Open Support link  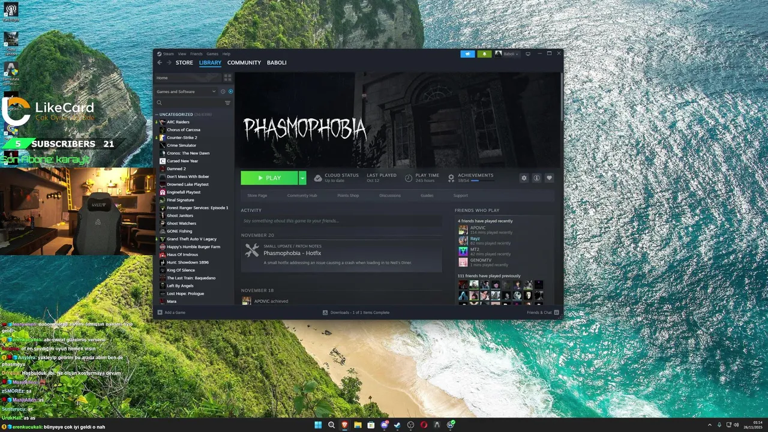click(x=461, y=196)
